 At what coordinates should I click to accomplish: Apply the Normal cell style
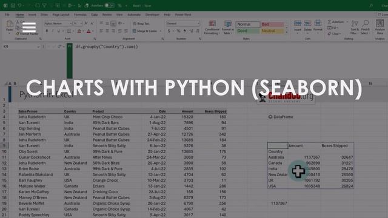click(248, 24)
